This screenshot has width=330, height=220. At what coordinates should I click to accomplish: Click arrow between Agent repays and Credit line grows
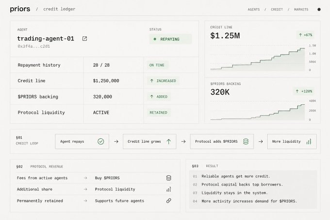[116, 141]
